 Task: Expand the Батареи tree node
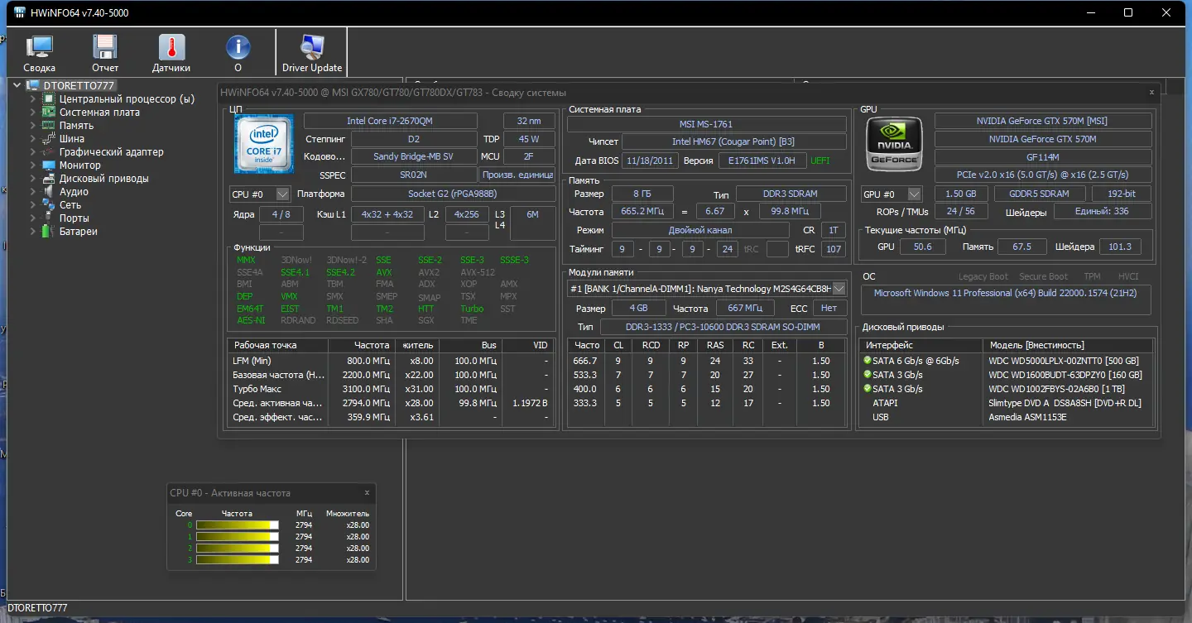tap(33, 231)
